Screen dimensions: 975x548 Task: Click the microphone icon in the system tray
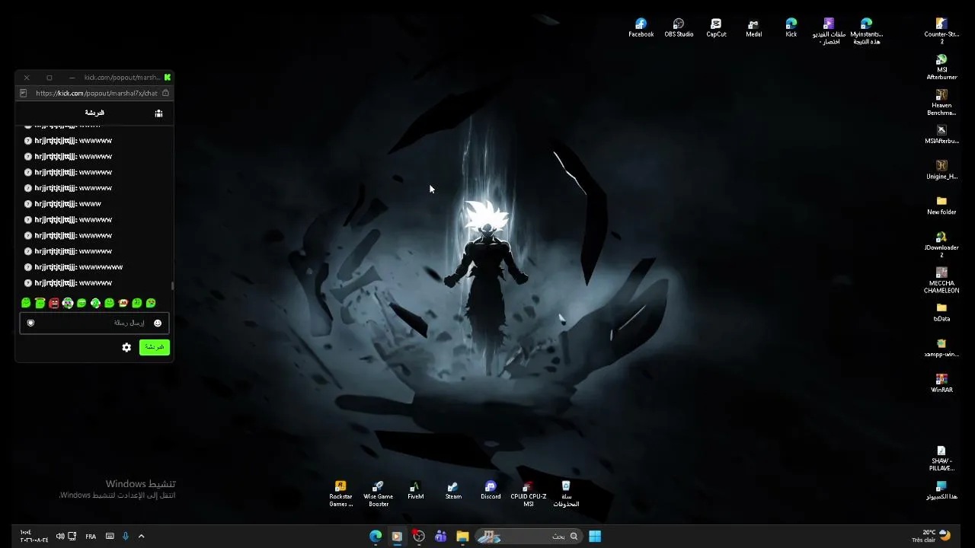click(x=126, y=537)
